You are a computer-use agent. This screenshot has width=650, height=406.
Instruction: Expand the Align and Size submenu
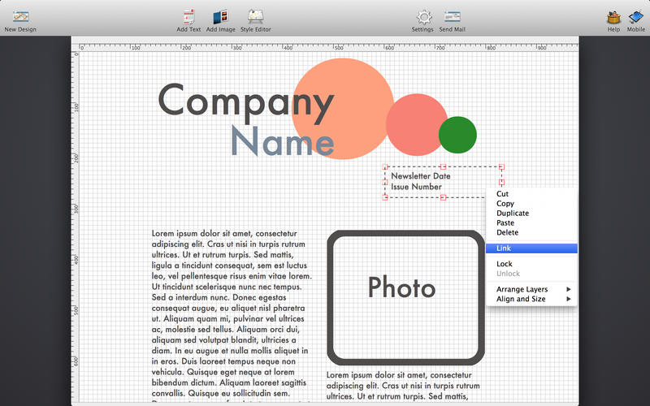tap(531, 299)
